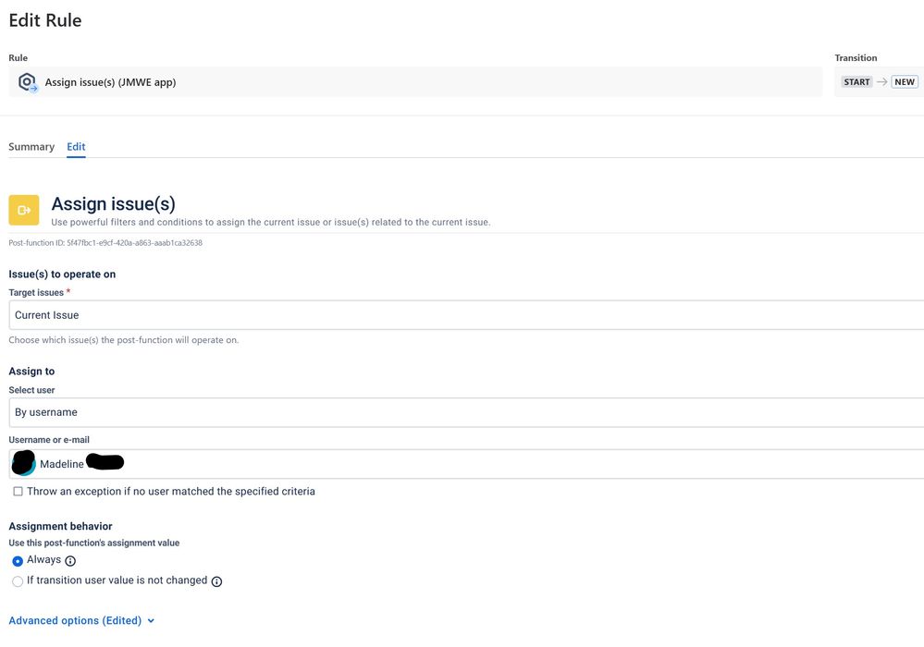Click the NEW status lozenge

click(x=905, y=82)
